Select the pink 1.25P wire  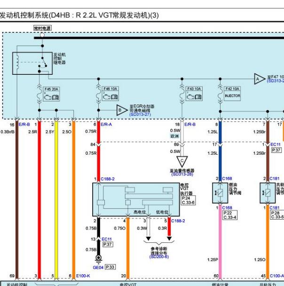click(220, 241)
